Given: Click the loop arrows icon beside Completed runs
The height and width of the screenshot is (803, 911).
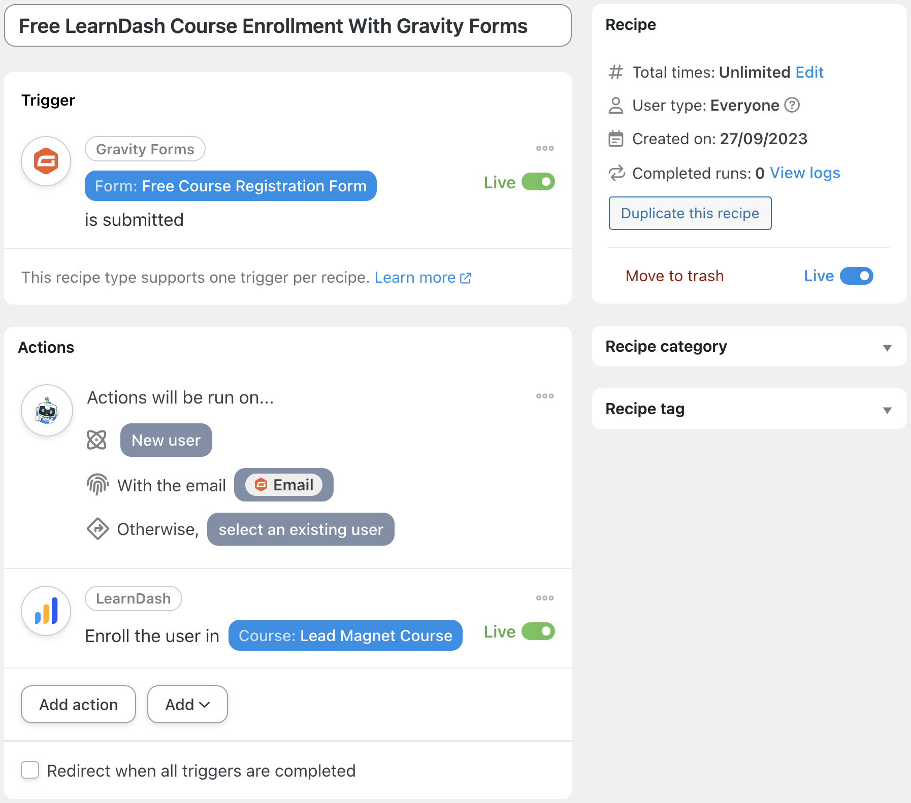Looking at the screenshot, I should tap(616, 173).
